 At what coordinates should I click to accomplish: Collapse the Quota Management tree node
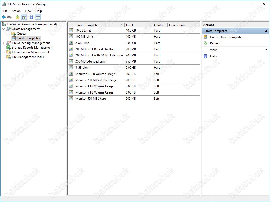point(3,29)
